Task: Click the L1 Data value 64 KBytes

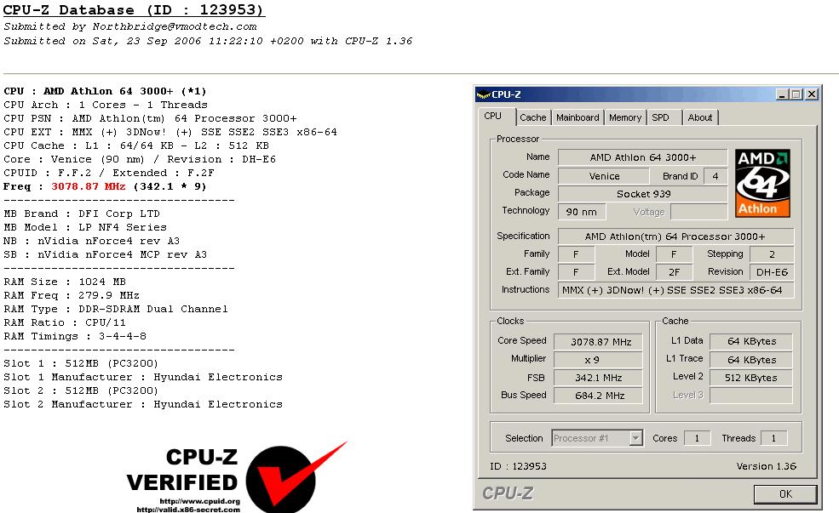Action: [x=751, y=341]
